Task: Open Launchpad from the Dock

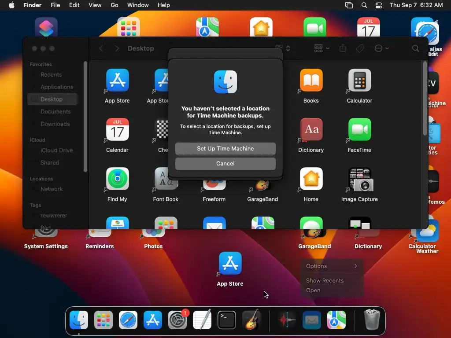Action: (104, 320)
